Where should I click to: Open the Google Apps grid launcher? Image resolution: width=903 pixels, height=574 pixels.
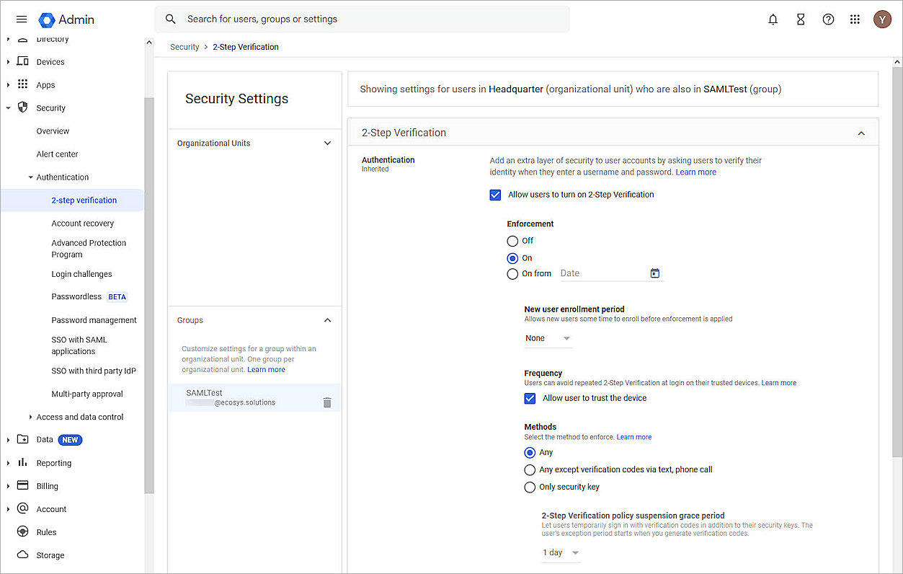(x=855, y=19)
